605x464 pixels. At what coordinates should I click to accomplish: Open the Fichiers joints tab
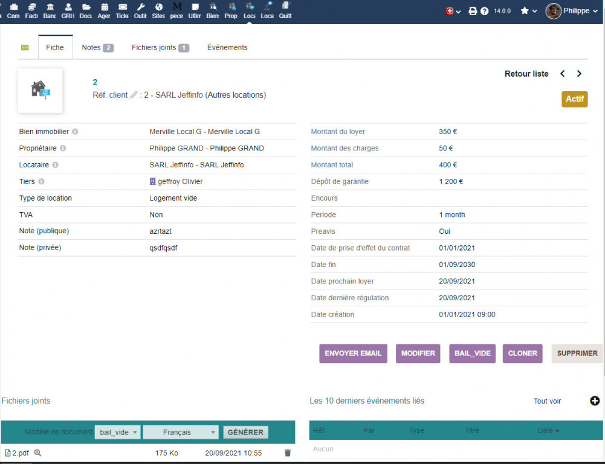(160, 48)
